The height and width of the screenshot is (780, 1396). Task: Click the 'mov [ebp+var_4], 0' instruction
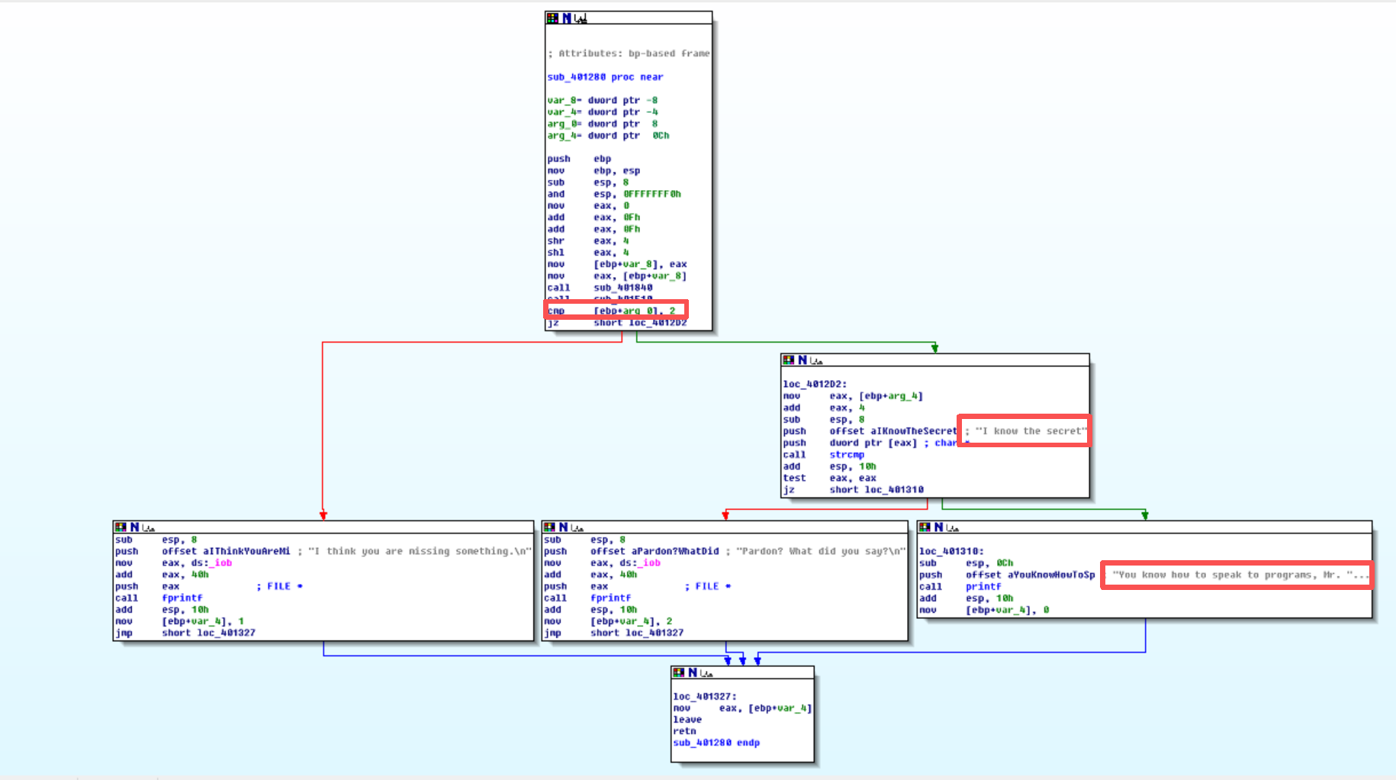984,610
